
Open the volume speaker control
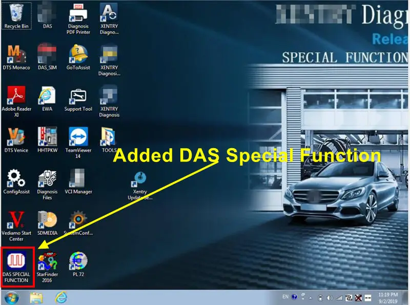[x=330, y=298]
